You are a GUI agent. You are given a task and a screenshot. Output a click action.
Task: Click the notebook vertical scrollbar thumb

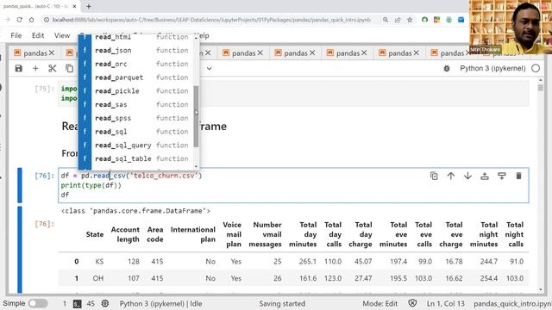[x=541, y=87]
